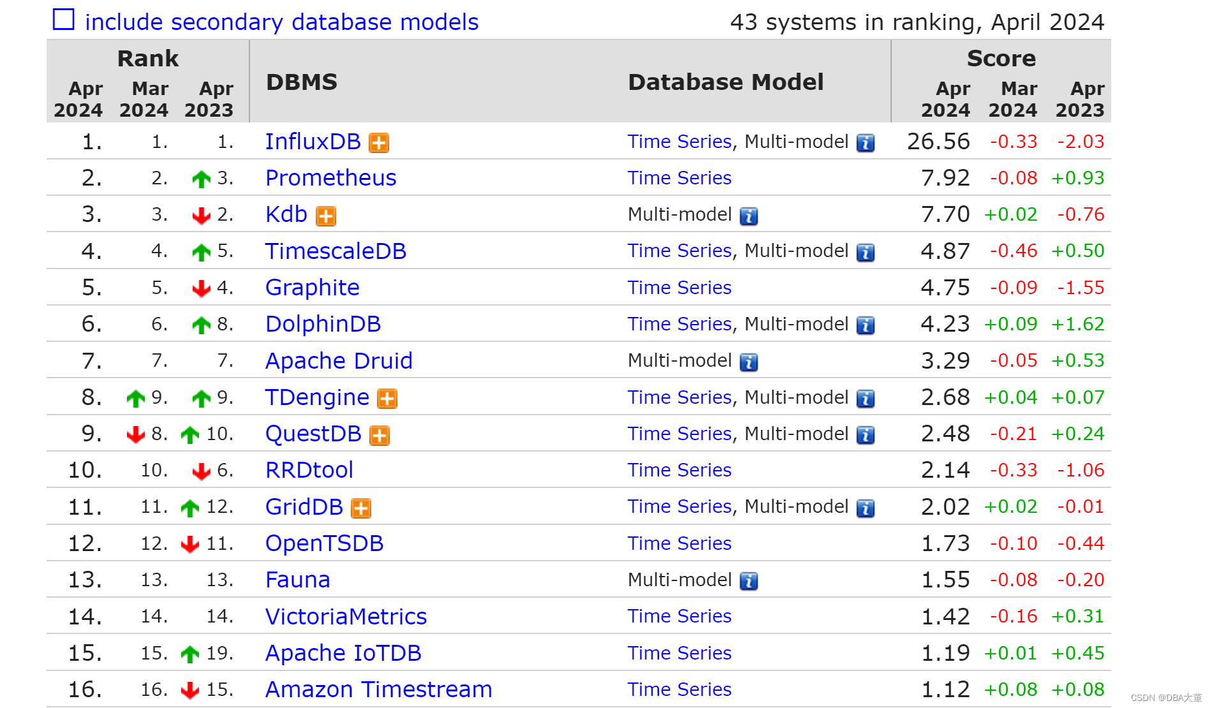Click Time Series link in Graphite row
This screenshot has width=1212, height=708.
[x=679, y=288]
